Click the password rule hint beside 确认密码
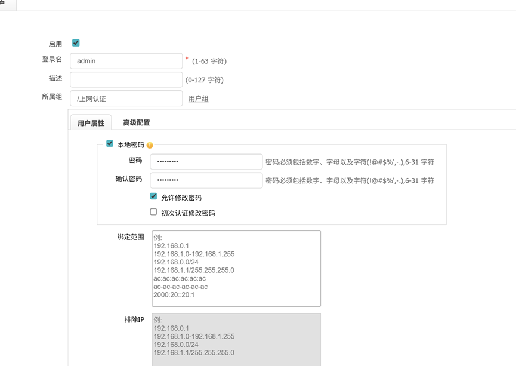This screenshot has width=516, height=366. coord(350,180)
